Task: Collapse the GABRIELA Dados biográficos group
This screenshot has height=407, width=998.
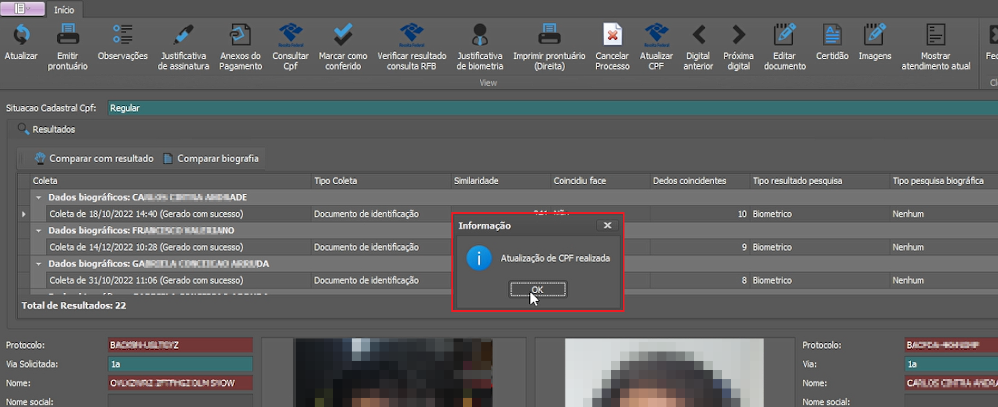Action: pos(39,264)
